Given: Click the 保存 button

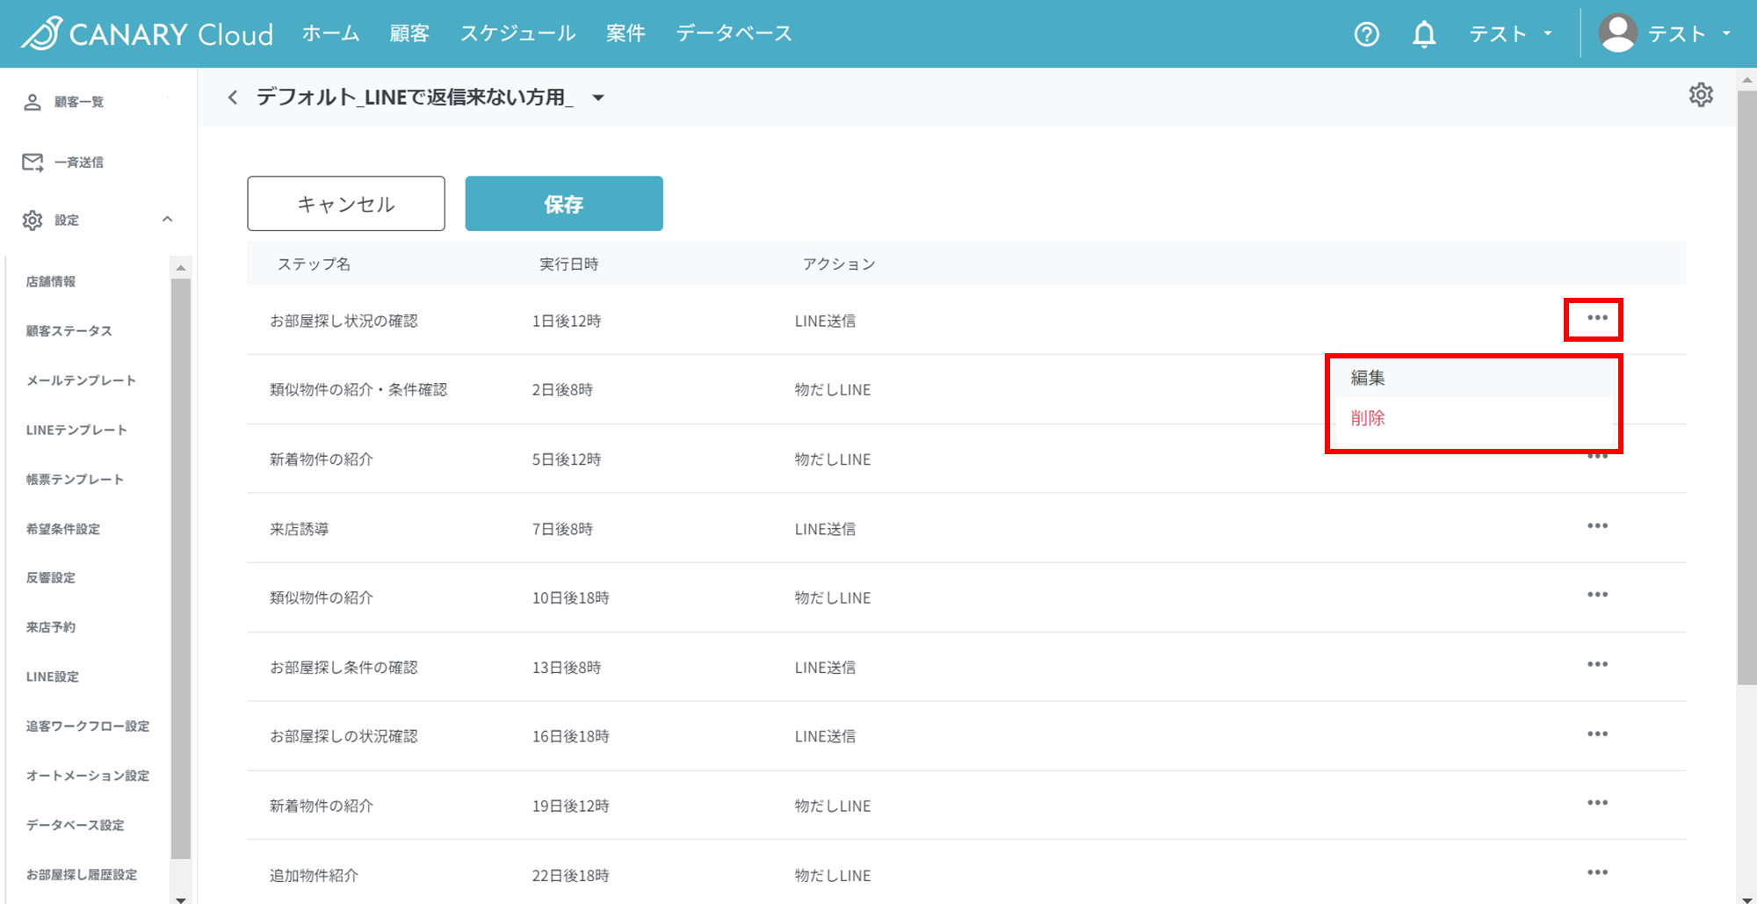Looking at the screenshot, I should click(564, 204).
